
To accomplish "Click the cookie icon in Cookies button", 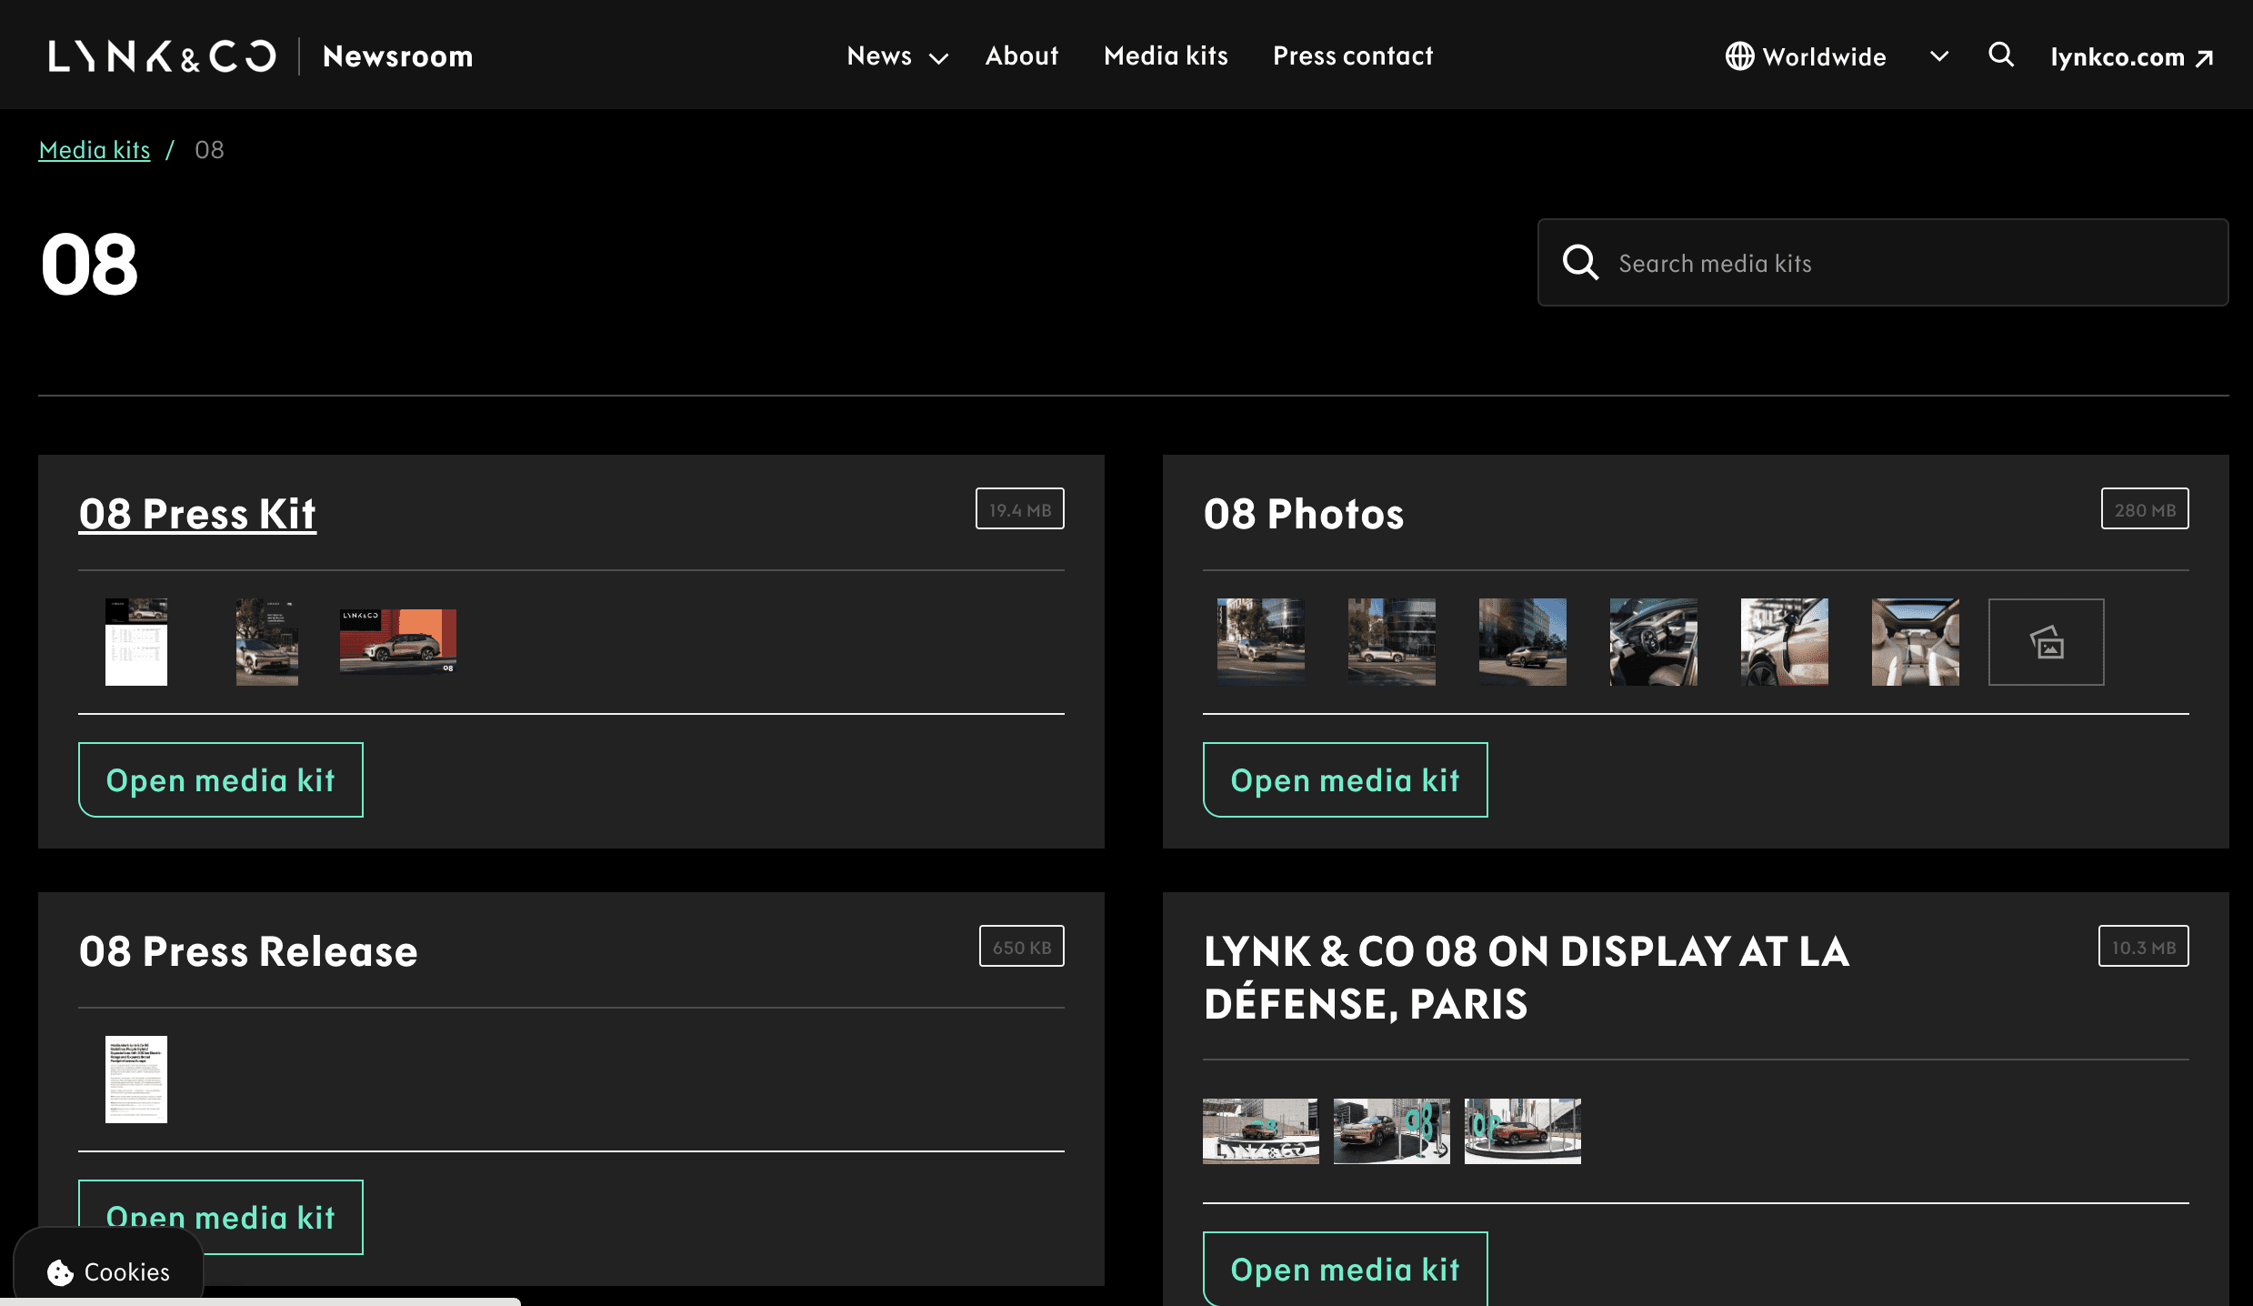I will 60,1272.
